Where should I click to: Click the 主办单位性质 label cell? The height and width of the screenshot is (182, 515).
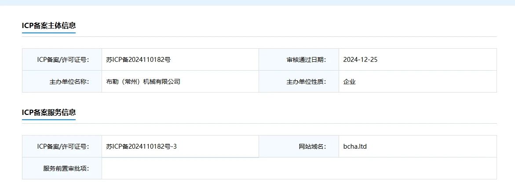[299, 82]
